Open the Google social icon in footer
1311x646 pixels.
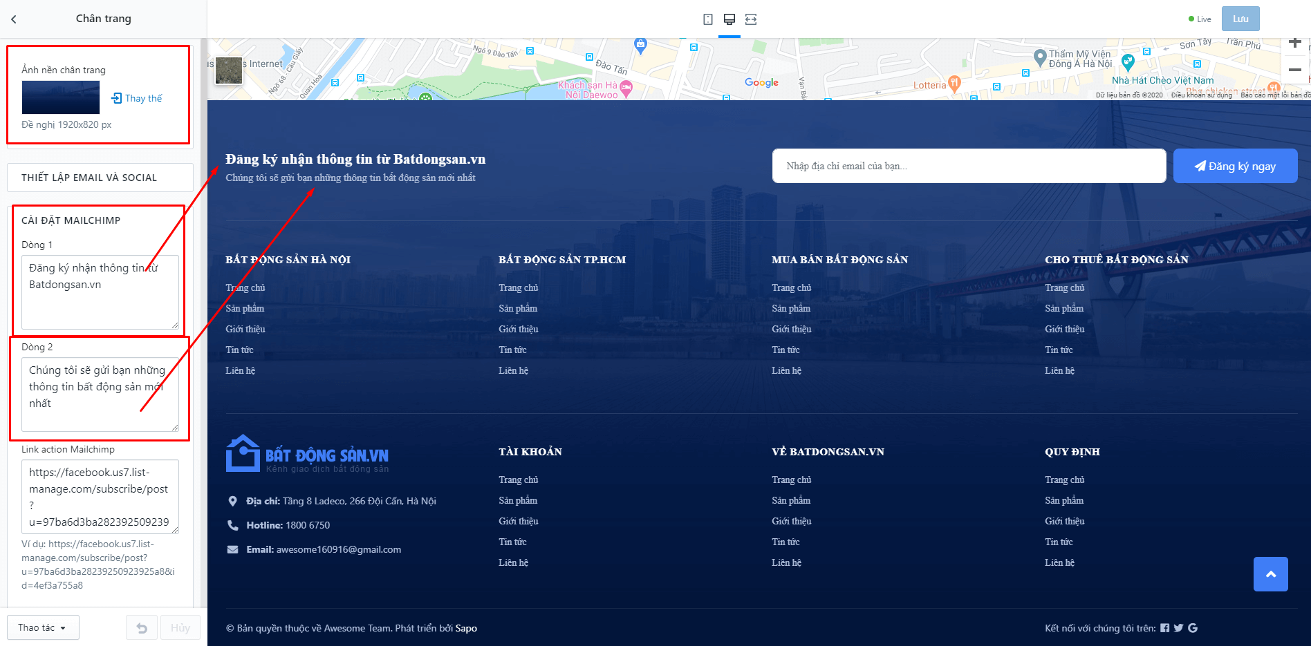1193,628
